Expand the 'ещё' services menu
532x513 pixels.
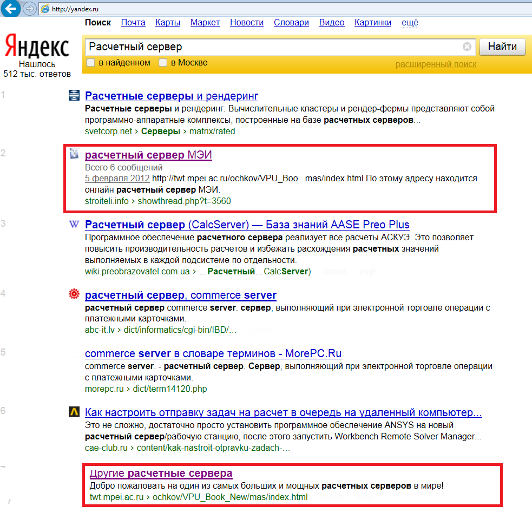pos(410,22)
